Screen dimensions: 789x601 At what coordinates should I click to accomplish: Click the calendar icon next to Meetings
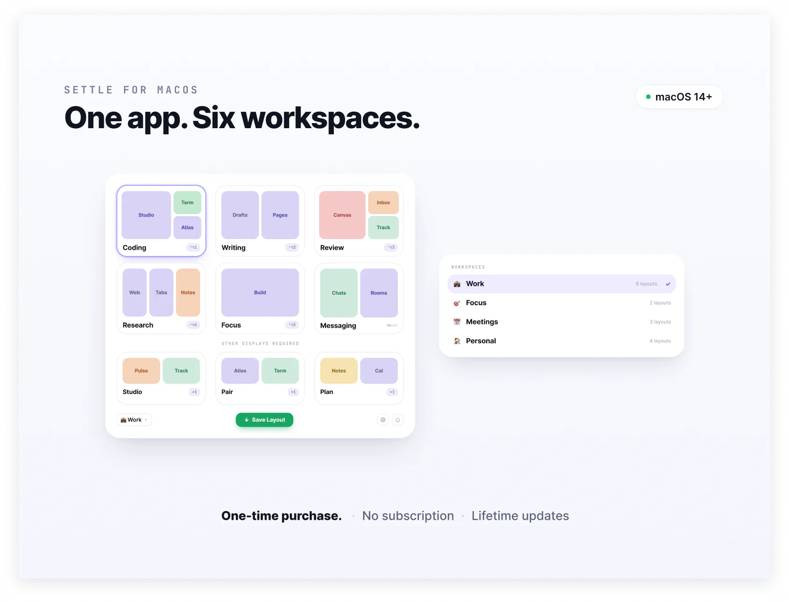pyautogui.click(x=457, y=322)
